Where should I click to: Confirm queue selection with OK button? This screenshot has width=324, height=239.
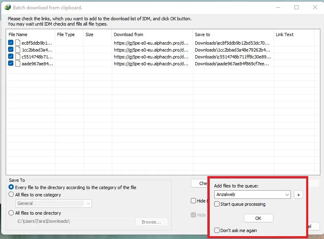[x=258, y=218]
